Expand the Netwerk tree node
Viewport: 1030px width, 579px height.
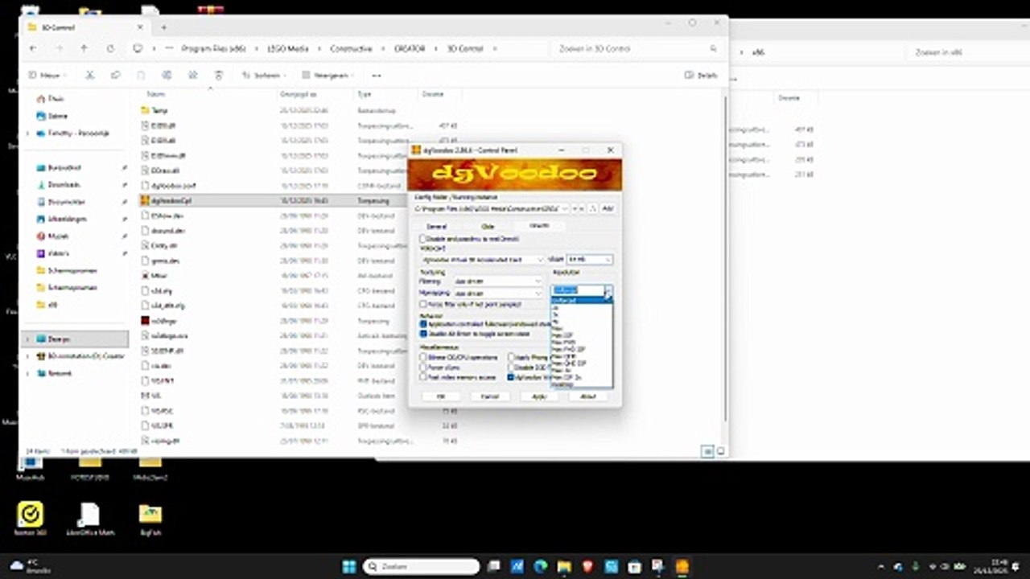[28, 373]
